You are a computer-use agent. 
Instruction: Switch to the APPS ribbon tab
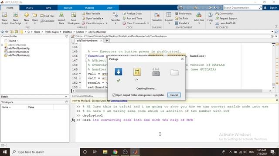click(x=48, y=8)
